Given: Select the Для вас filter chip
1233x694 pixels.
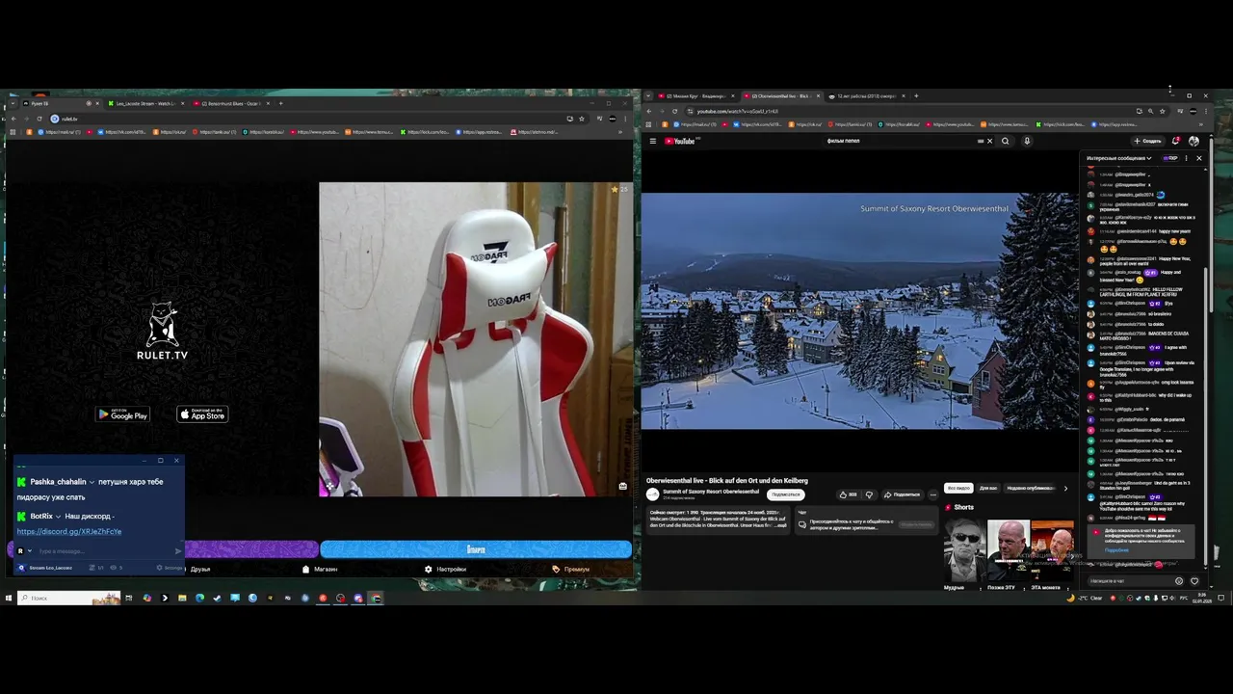Looking at the screenshot, I should pyautogui.click(x=988, y=488).
